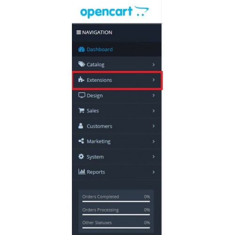Open the Customers menu item

(x=117, y=126)
